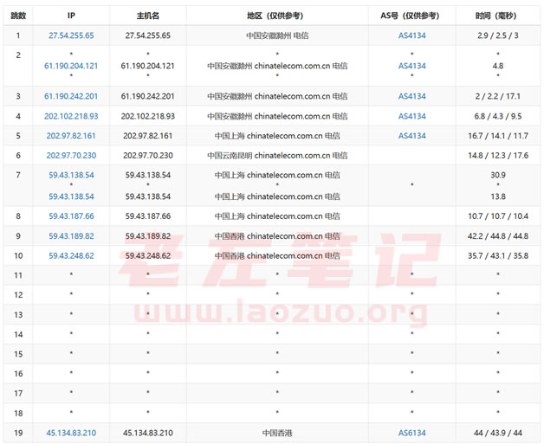Click the AS4134 link in hop 1 row
Image resolution: width=544 pixels, height=444 pixels.
tap(411, 36)
